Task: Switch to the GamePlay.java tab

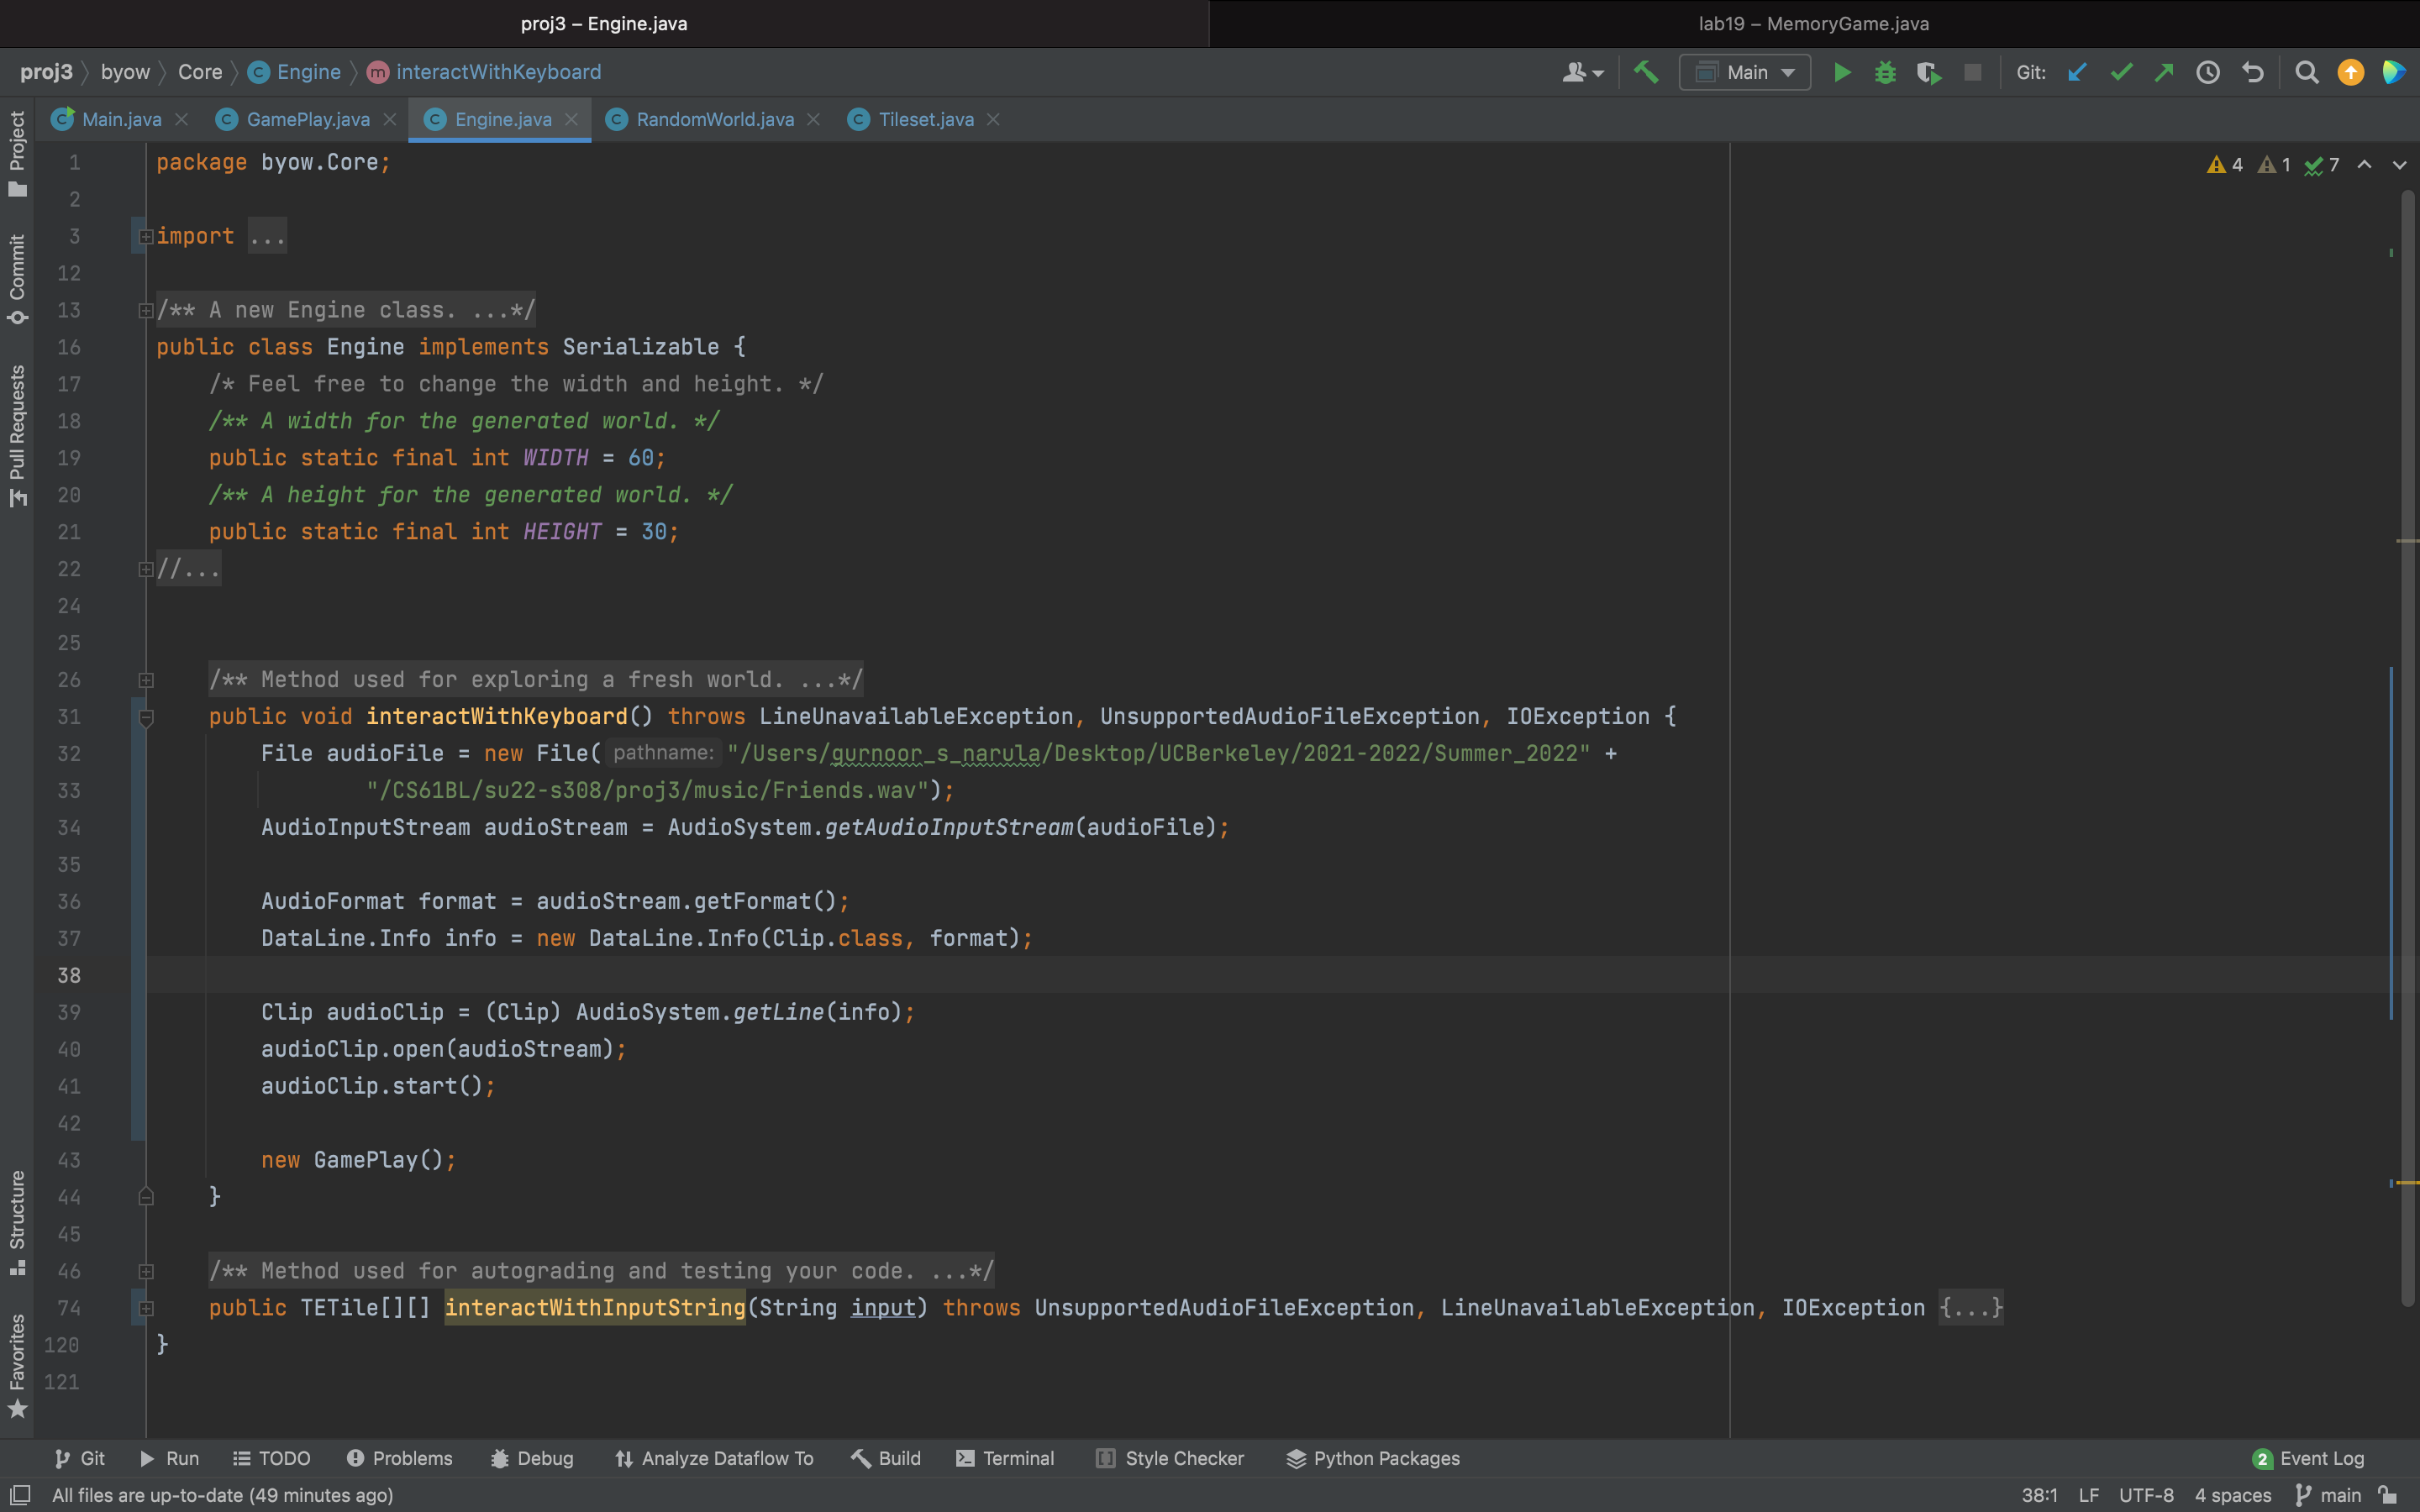Action: click(x=307, y=119)
